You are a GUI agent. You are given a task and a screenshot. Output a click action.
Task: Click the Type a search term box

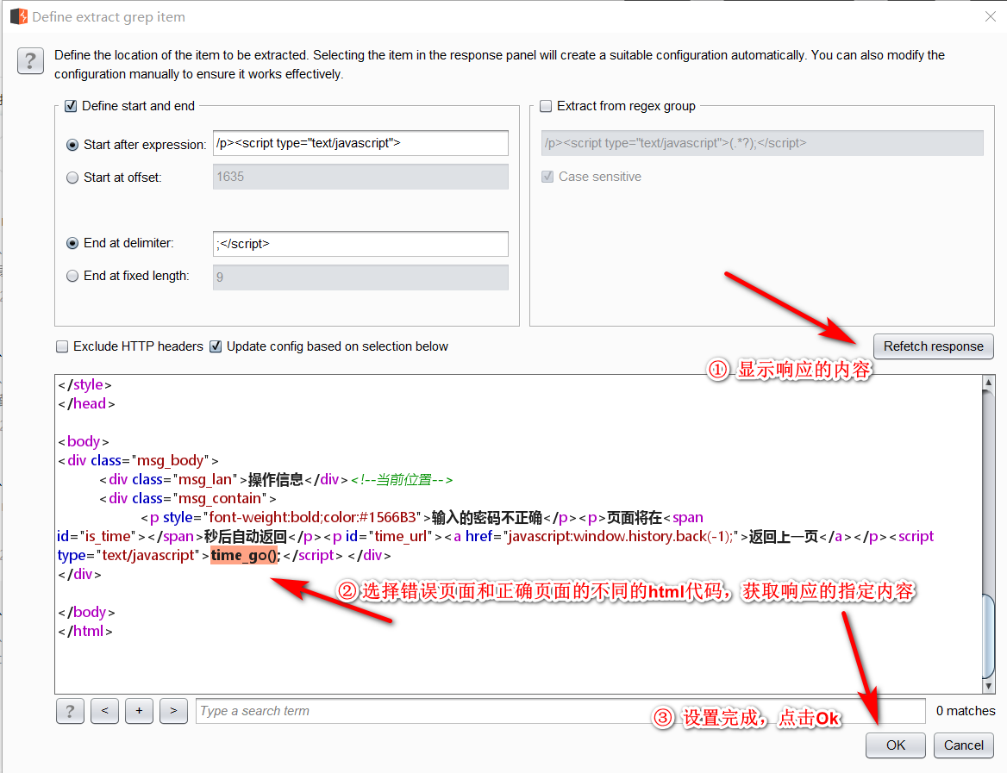click(x=560, y=711)
